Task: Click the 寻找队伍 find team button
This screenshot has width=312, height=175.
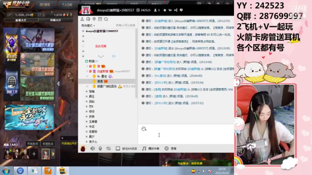Action: tap(33, 143)
